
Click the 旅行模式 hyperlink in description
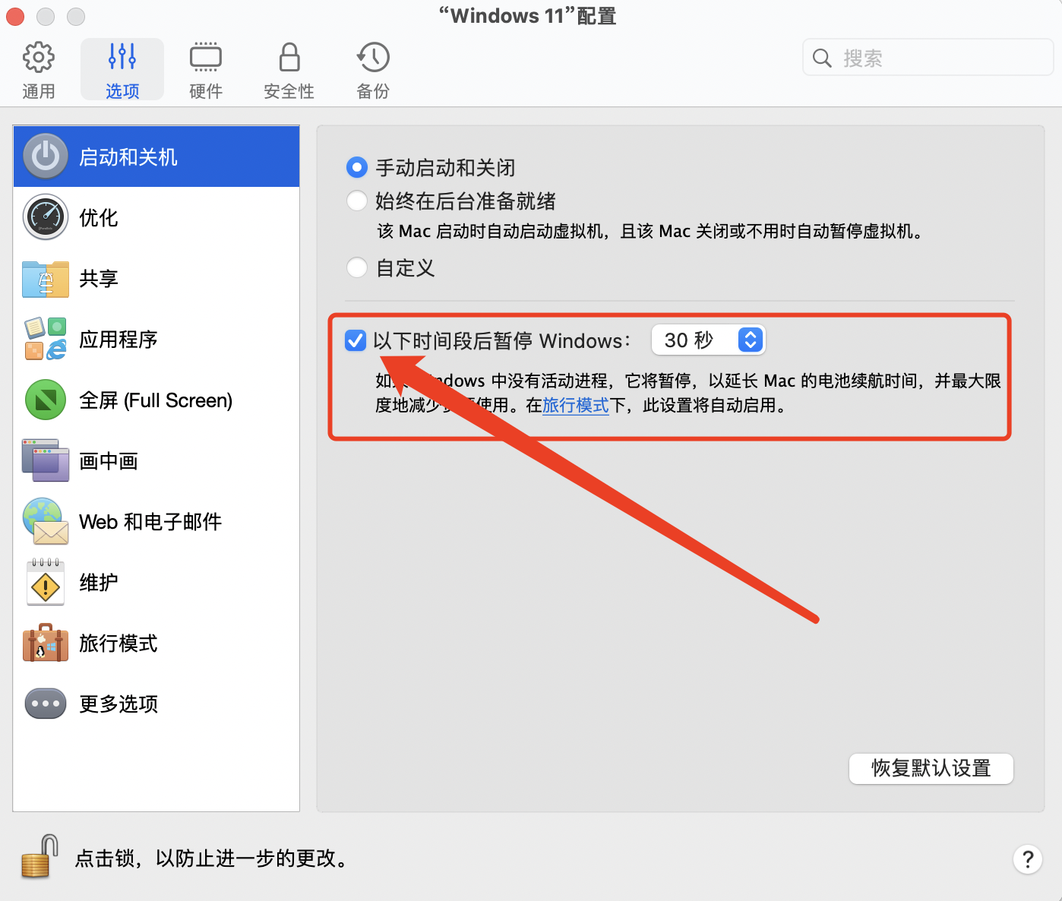(x=576, y=405)
